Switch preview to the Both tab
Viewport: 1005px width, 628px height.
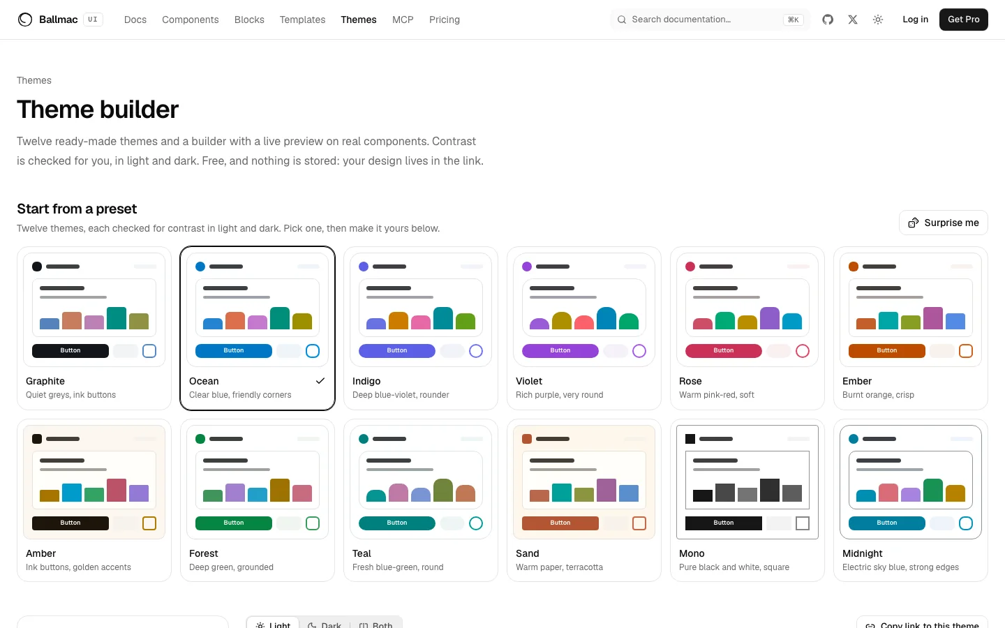coord(375,623)
